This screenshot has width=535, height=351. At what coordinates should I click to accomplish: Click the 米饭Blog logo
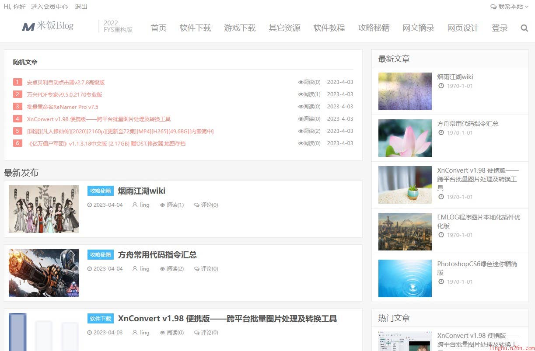click(48, 26)
